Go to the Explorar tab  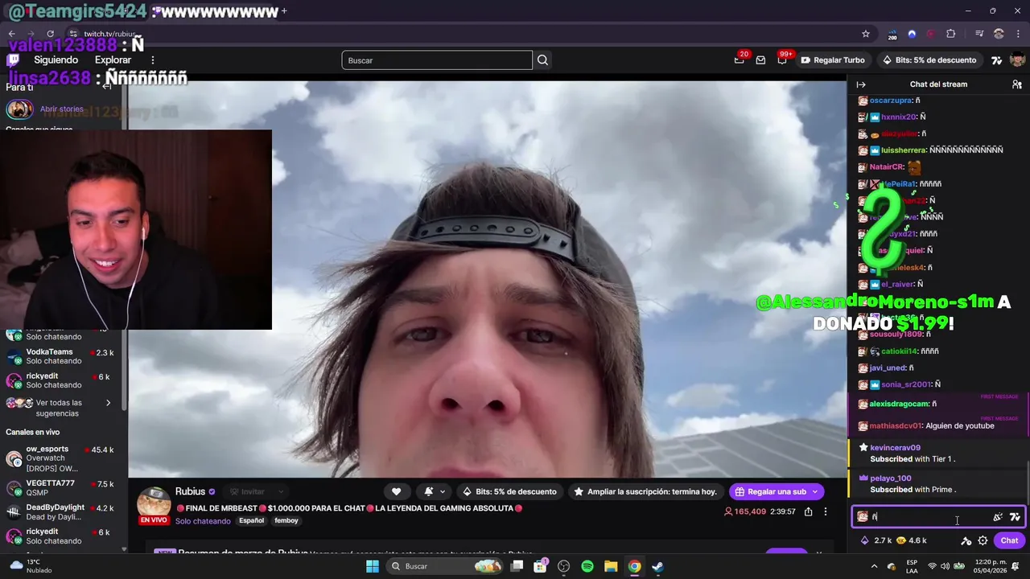click(113, 60)
